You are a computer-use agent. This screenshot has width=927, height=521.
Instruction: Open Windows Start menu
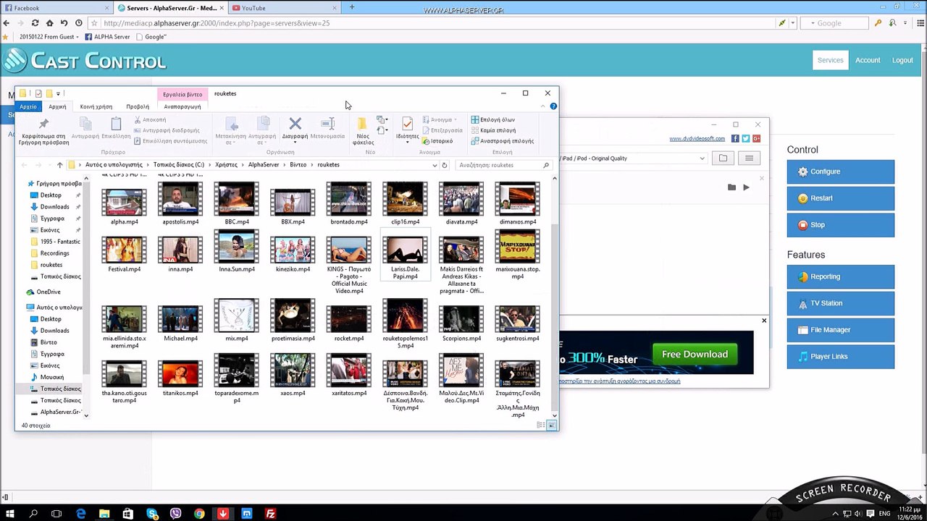pyautogui.click(x=10, y=514)
